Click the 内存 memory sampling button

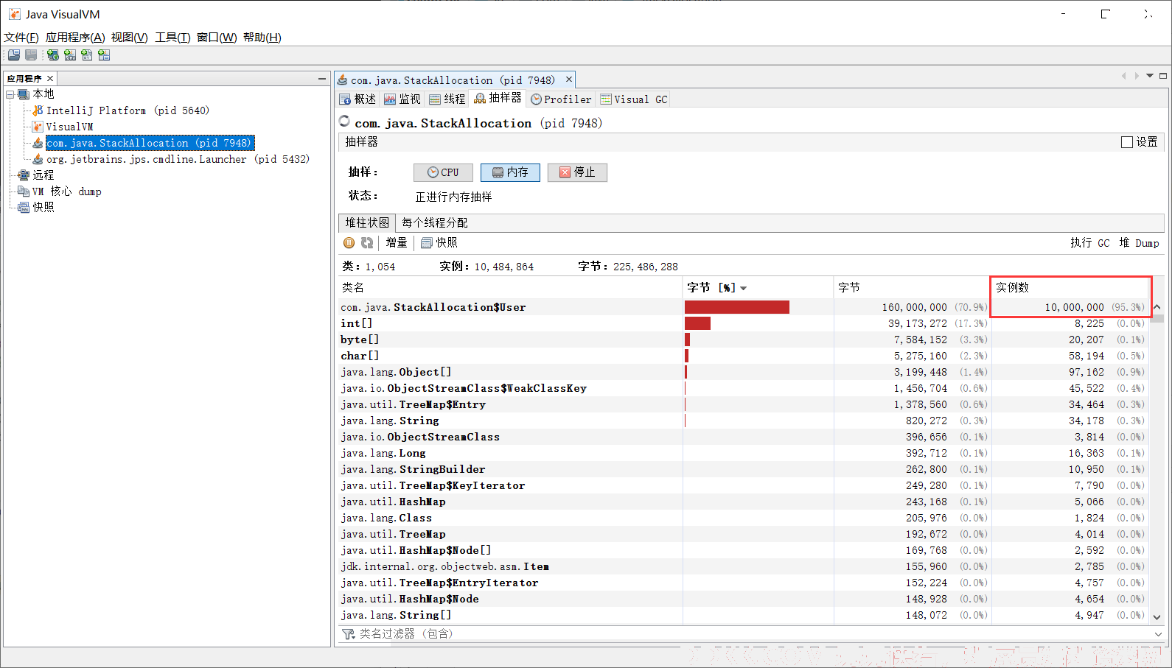(510, 172)
